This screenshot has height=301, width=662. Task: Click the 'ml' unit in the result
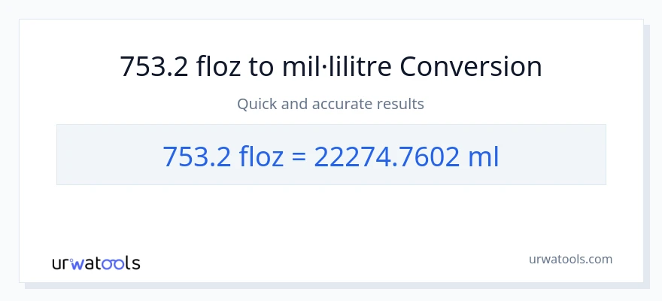(x=483, y=155)
